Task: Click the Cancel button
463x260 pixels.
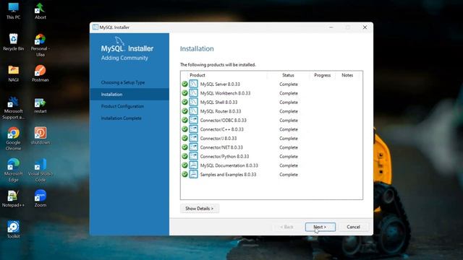Action: [353, 227]
